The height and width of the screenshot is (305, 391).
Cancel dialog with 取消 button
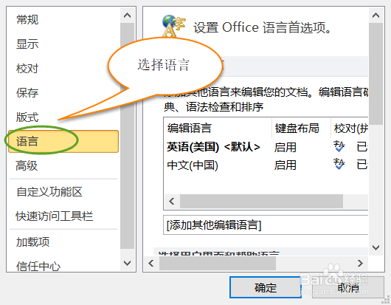348,287
